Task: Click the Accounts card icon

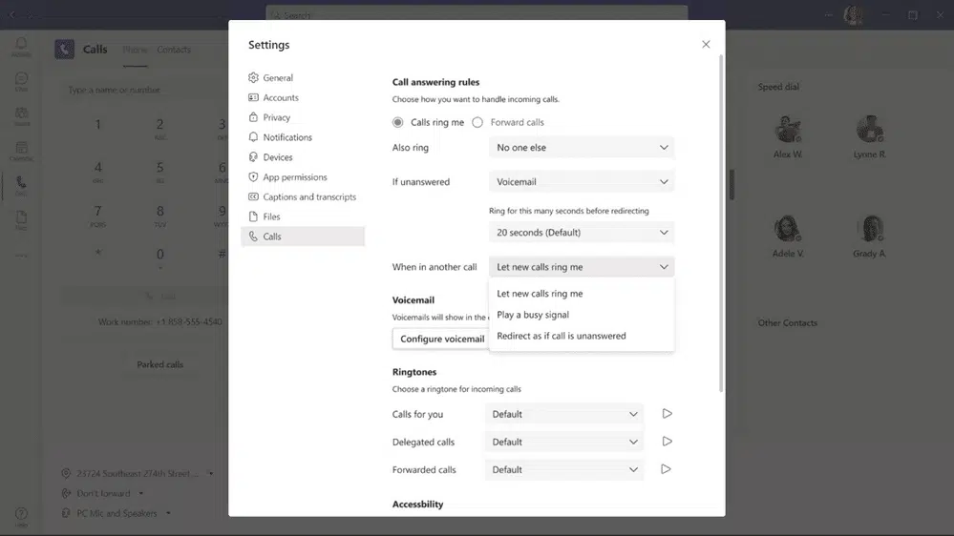Action: (x=253, y=97)
